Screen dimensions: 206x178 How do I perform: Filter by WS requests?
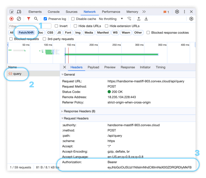(x=115, y=33)
